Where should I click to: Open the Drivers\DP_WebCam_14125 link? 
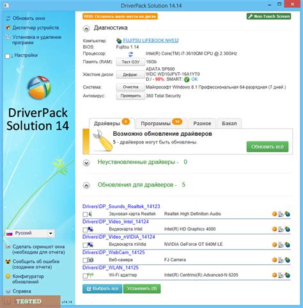pyautogui.click(x=114, y=252)
